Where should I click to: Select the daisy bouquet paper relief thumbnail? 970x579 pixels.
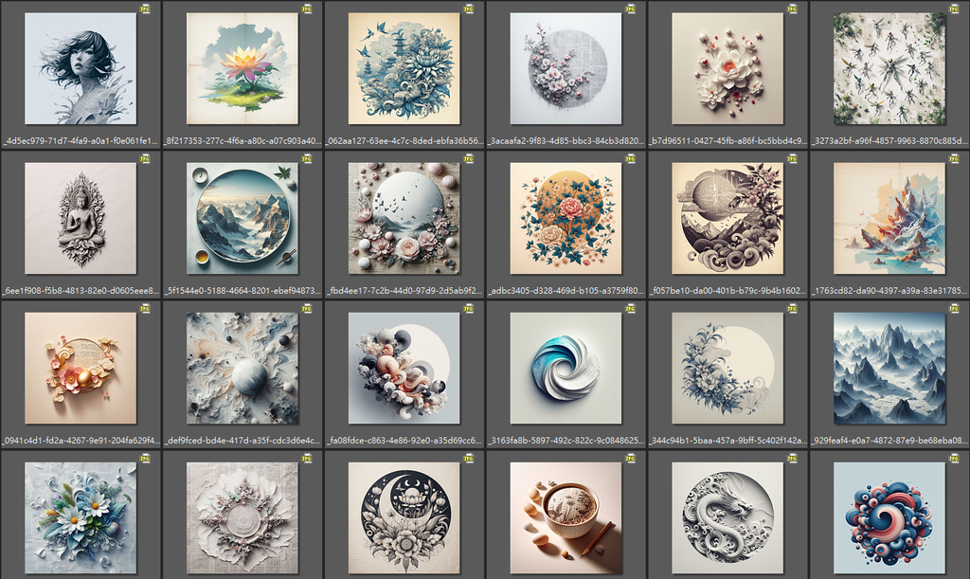(x=81, y=517)
